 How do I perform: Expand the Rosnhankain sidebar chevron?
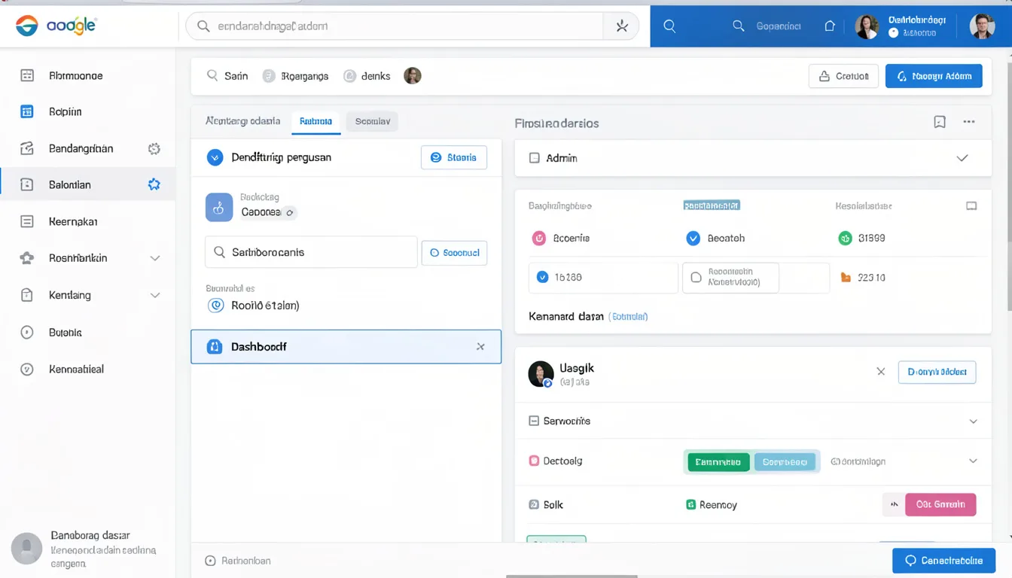coord(155,258)
